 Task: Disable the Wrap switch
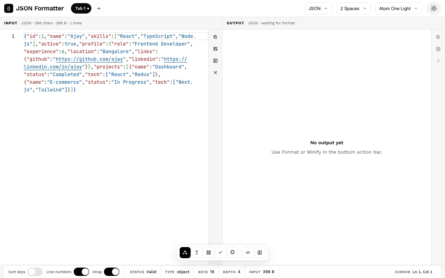pos(112,272)
